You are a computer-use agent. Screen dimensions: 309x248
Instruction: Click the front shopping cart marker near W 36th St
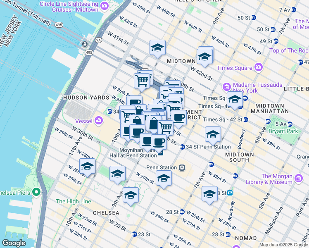click(142, 82)
